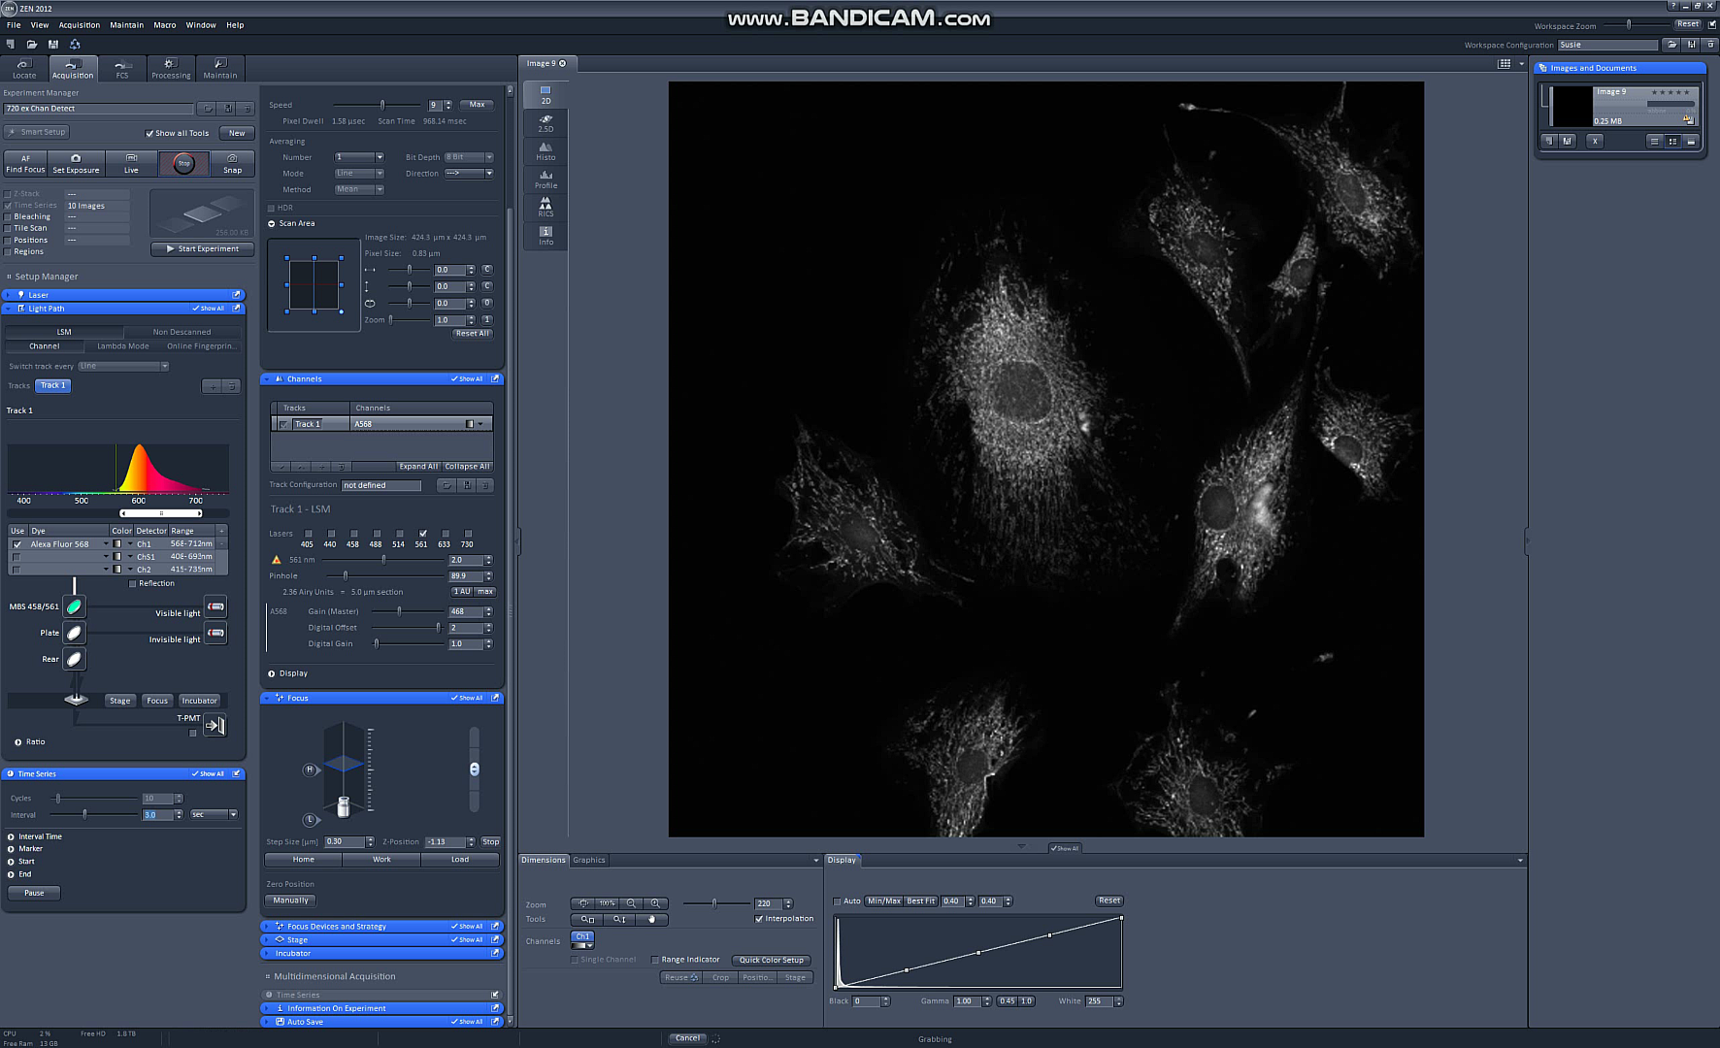Image resolution: width=1720 pixels, height=1048 pixels.
Task: Open the Profile view tool
Action: click(x=546, y=179)
